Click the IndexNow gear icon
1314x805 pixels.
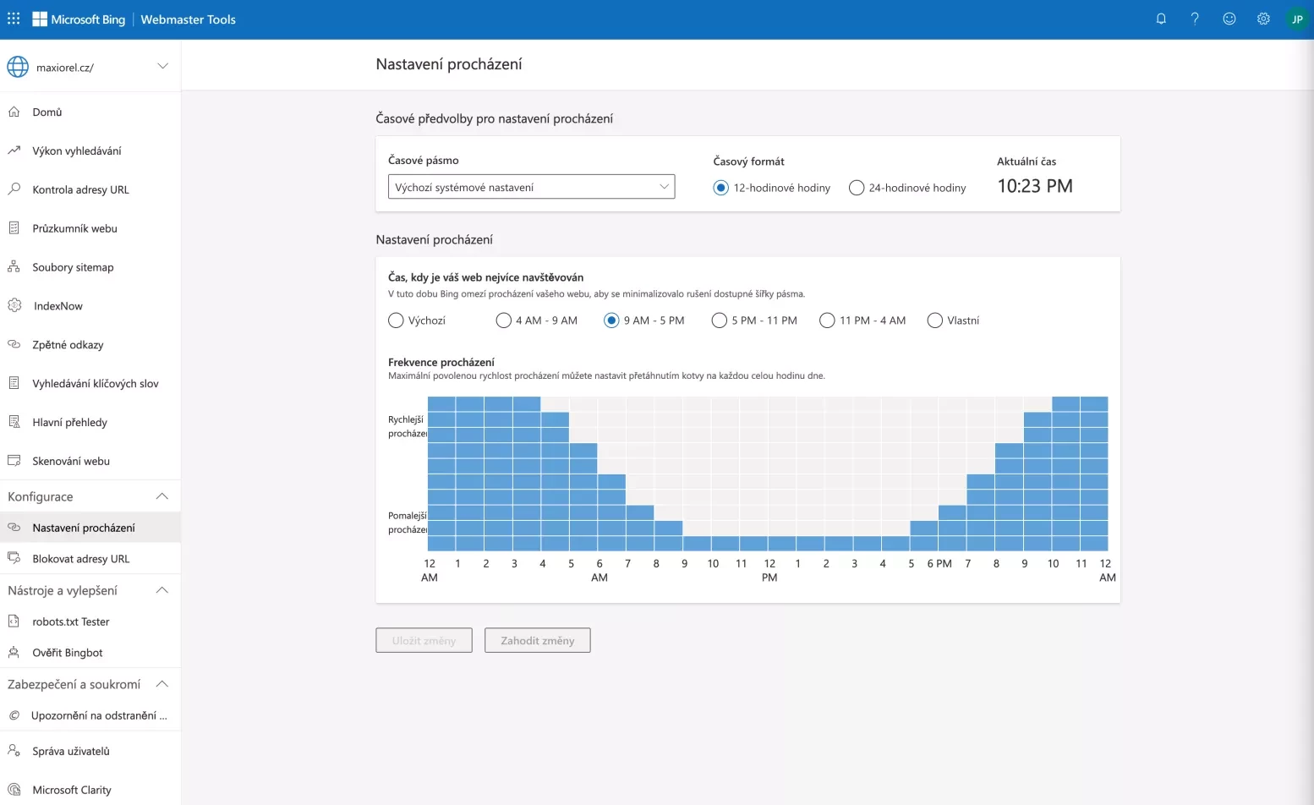pyautogui.click(x=14, y=305)
